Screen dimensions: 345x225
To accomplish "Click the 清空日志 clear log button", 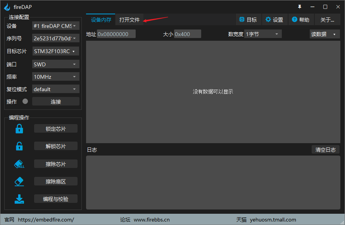I will (x=325, y=150).
